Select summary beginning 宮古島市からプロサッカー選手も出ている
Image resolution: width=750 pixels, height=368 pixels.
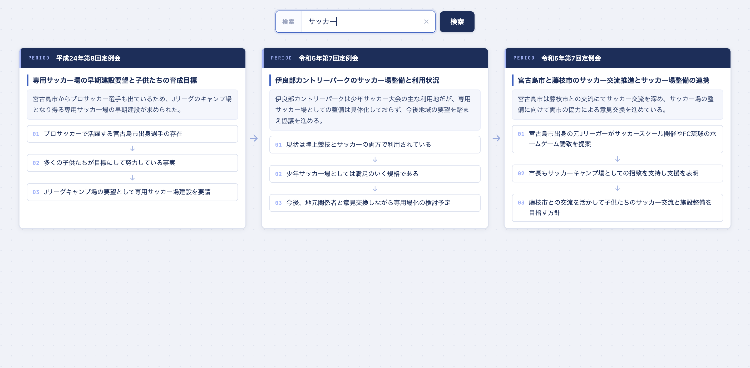[132, 105]
